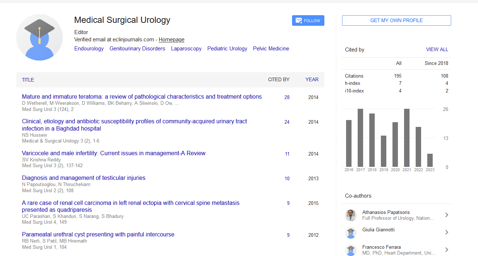Sort articles by Year column header
Screen dimensions: 478x256
click(x=312, y=80)
